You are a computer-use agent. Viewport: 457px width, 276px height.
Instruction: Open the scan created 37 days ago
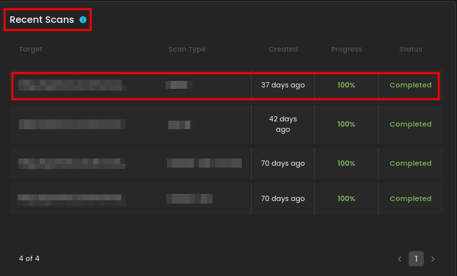283,85
